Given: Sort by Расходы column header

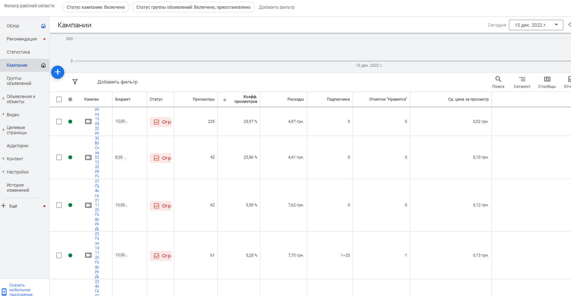Looking at the screenshot, I should pyautogui.click(x=295, y=99).
